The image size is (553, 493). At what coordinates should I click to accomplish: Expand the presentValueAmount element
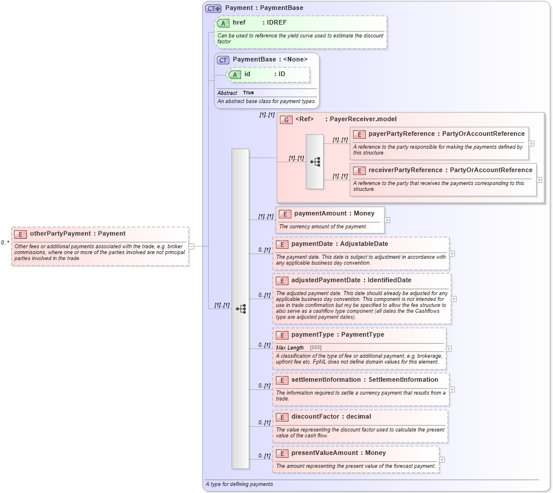[442, 460]
